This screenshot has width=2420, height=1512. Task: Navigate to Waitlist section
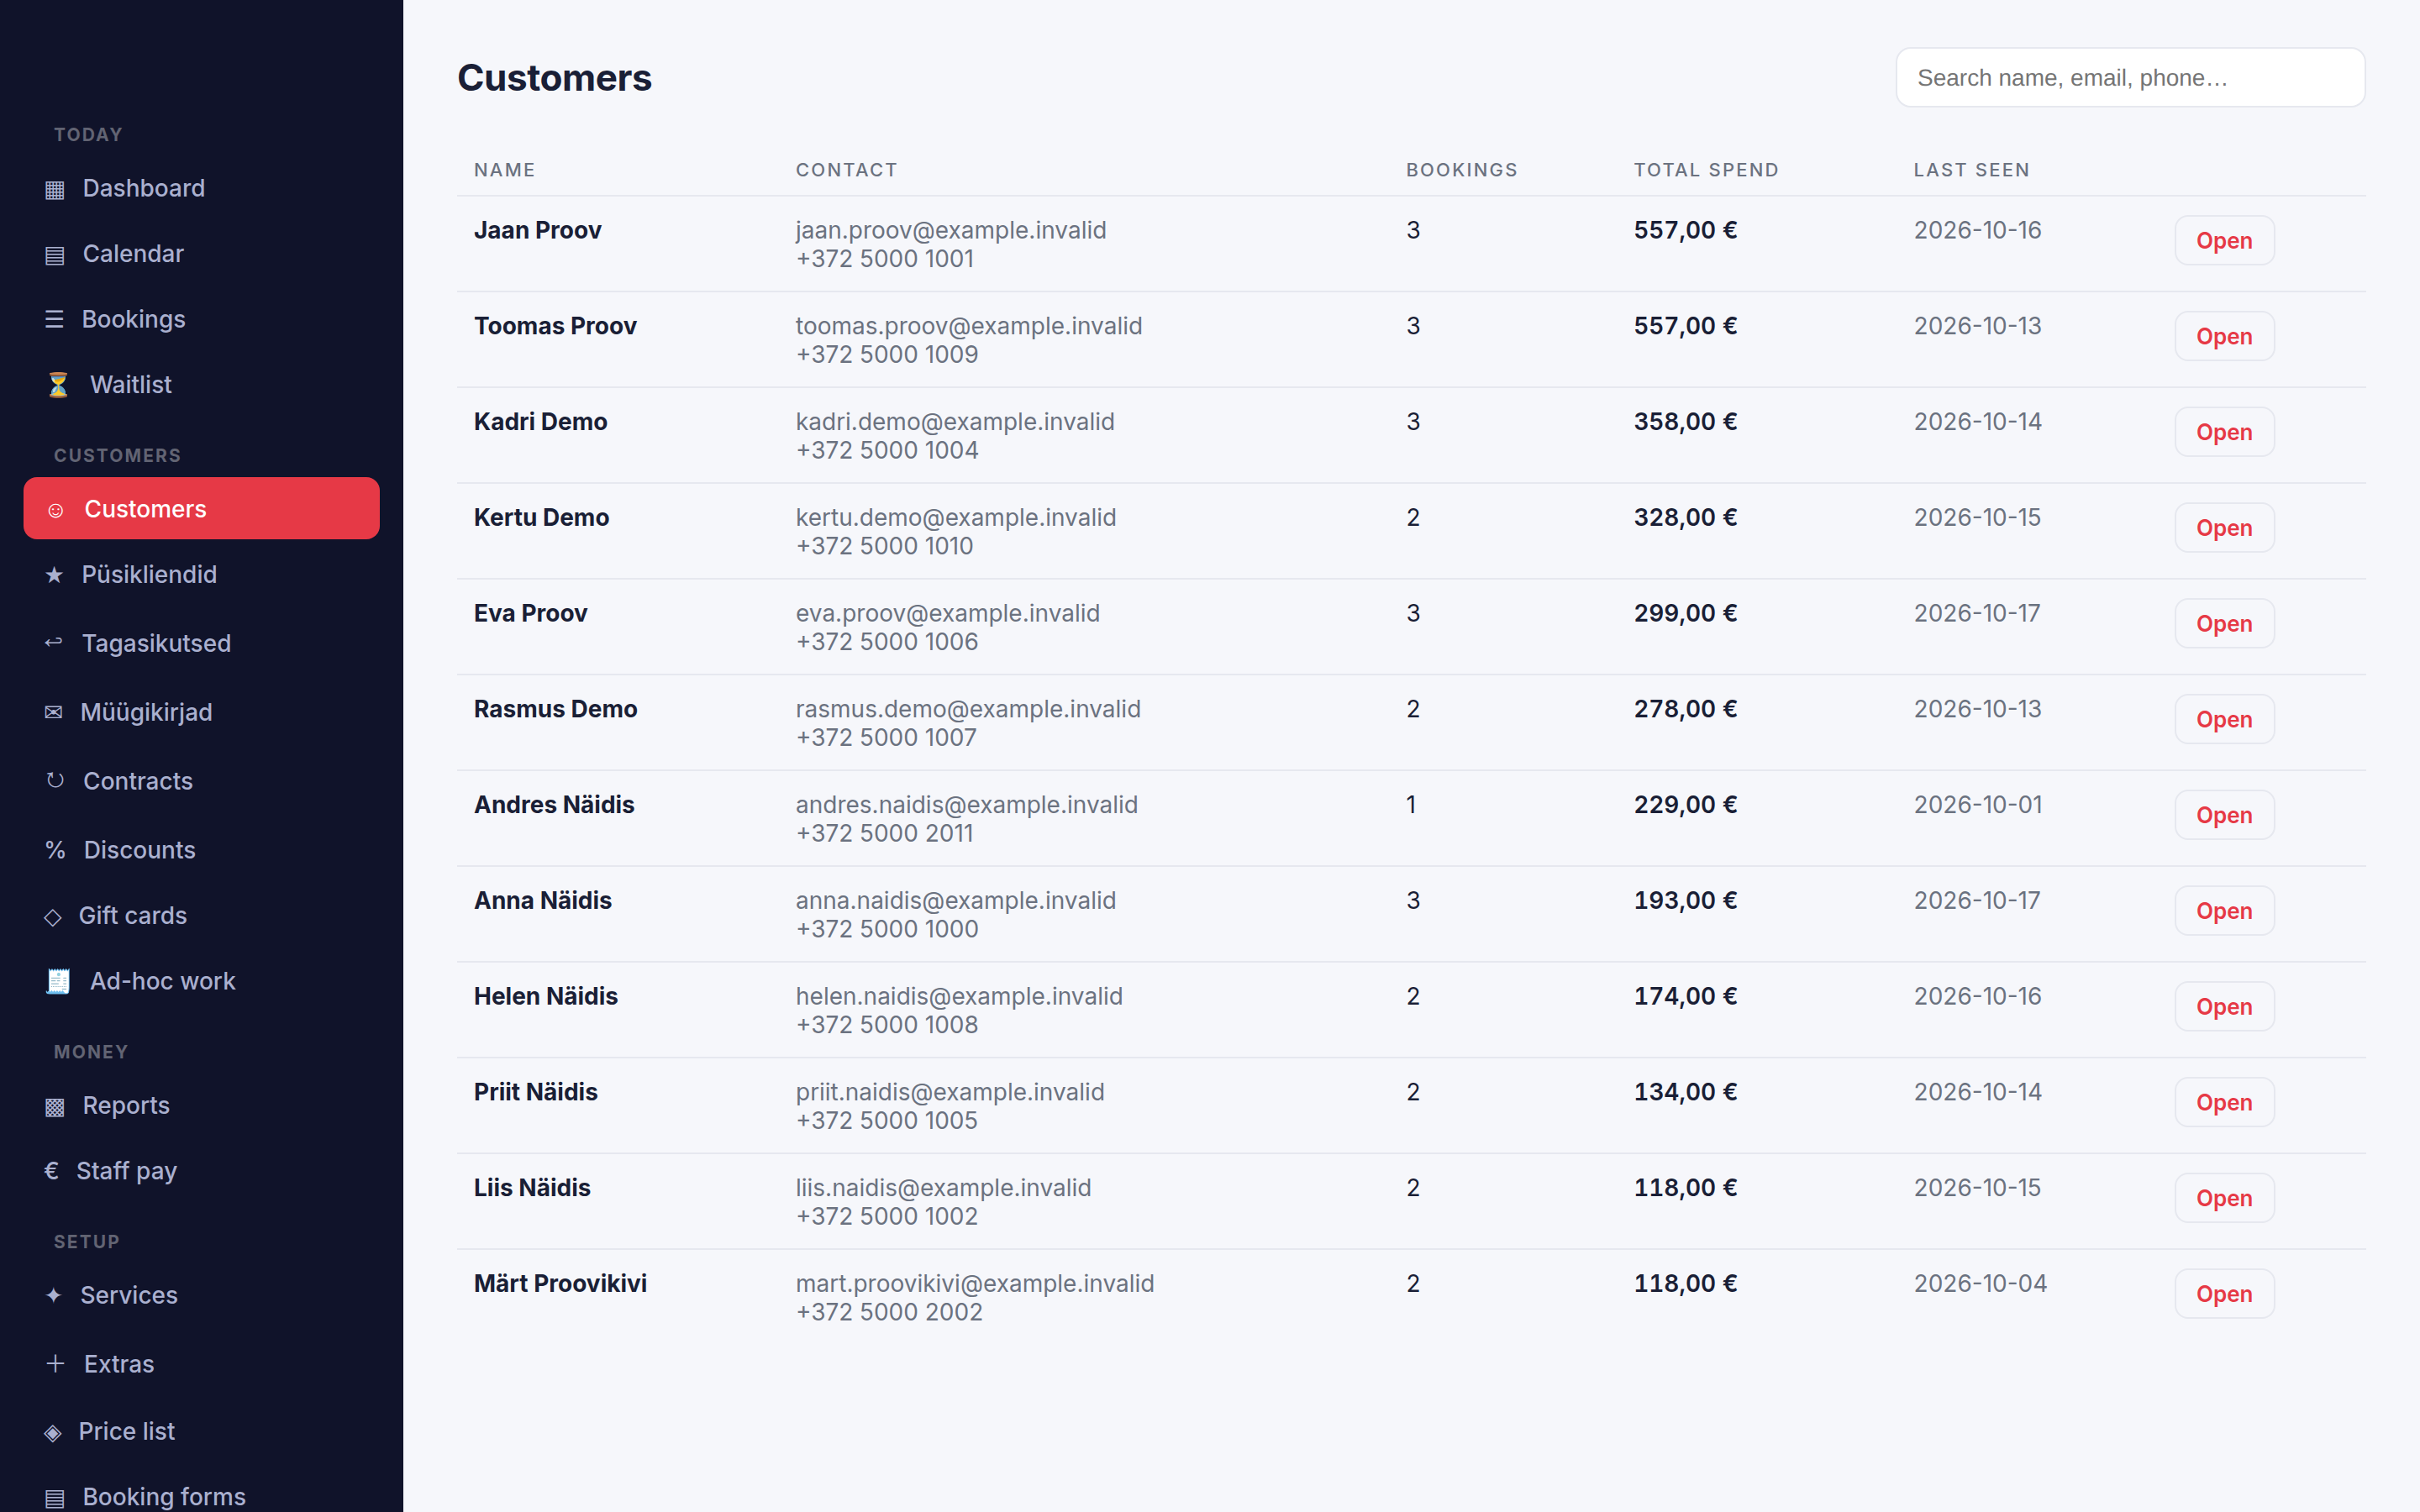[202, 385]
